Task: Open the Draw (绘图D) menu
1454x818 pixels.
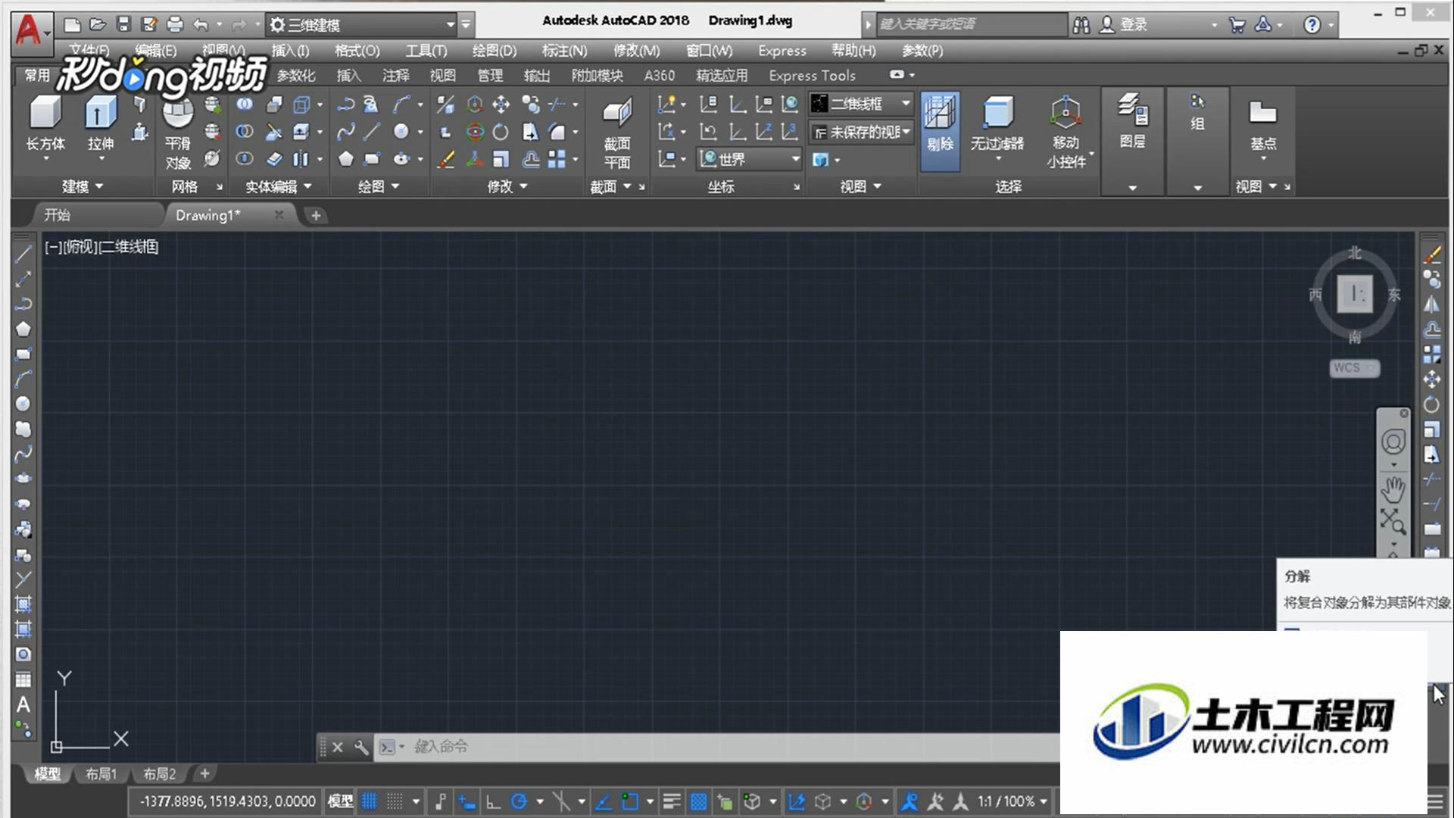Action: (x=494, y=51)
